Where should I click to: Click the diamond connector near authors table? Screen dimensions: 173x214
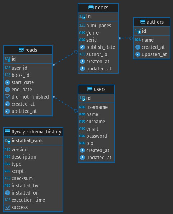click(131, 38)
